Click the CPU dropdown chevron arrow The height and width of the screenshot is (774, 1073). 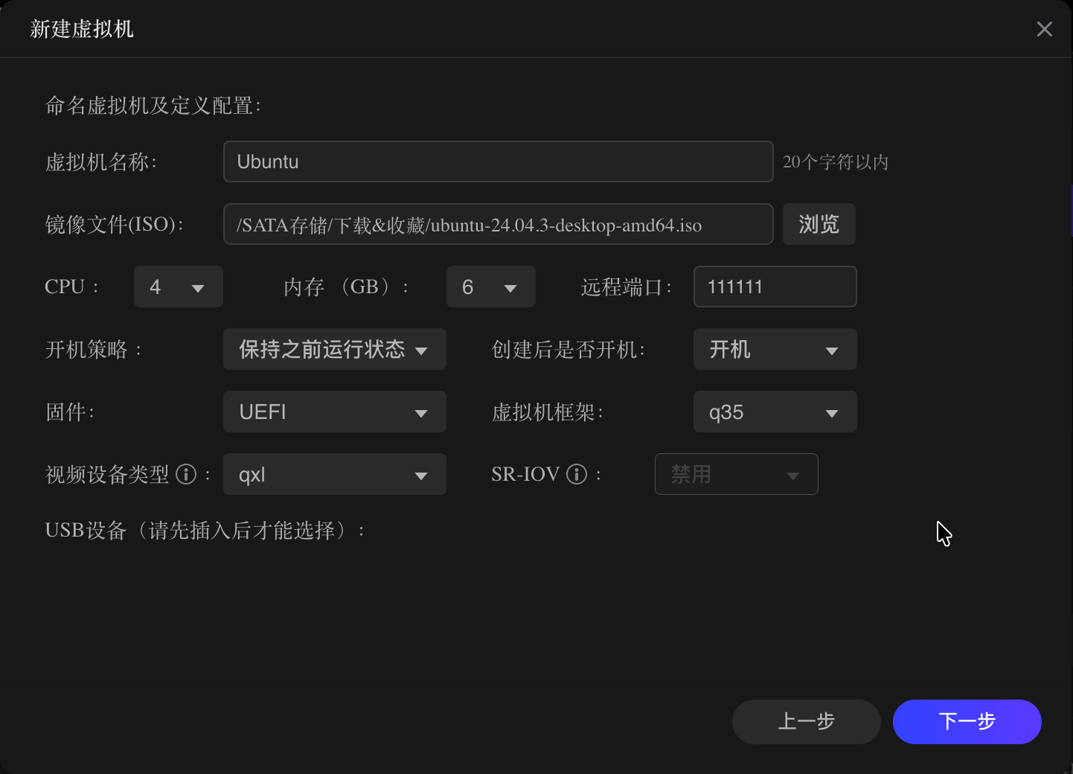(x=198, y=287)
